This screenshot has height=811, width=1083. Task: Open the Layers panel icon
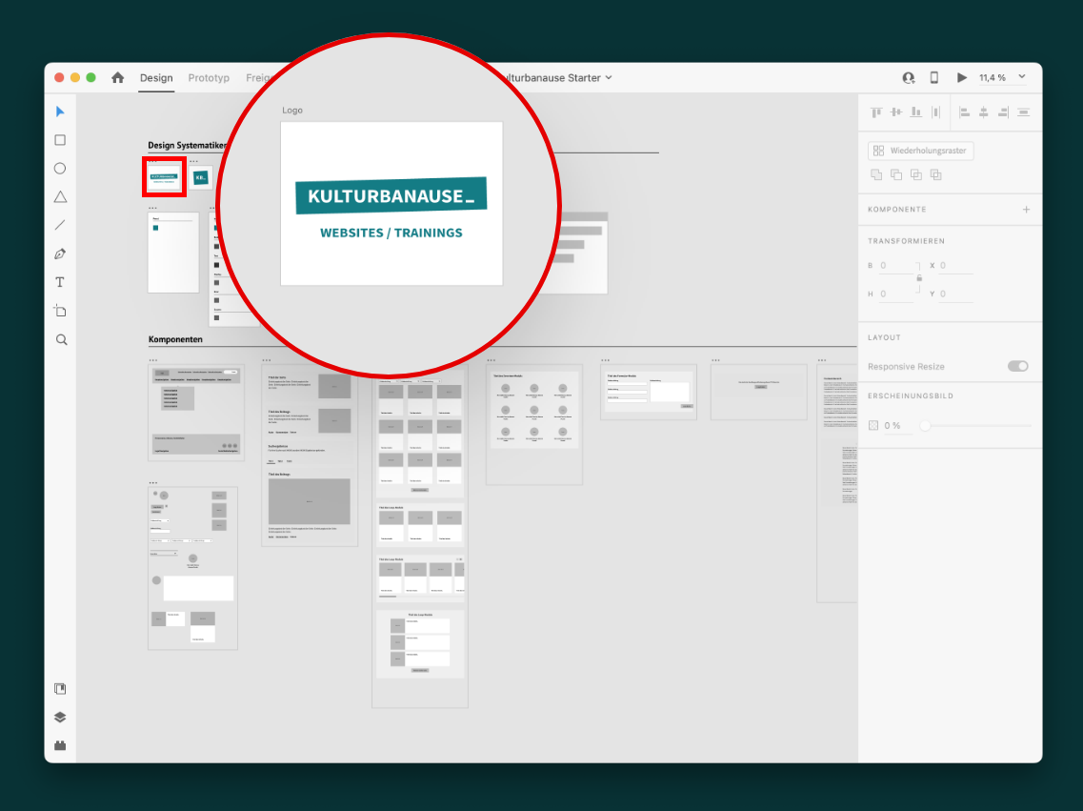(60, 718)
